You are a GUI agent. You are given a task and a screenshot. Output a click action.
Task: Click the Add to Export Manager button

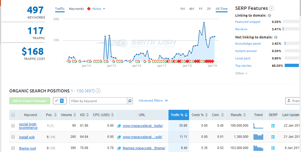click(30, 101)
